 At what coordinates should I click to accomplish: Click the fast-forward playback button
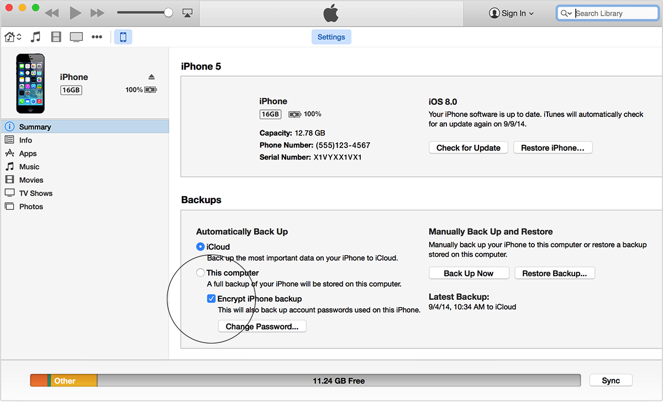tap(97, 13)
